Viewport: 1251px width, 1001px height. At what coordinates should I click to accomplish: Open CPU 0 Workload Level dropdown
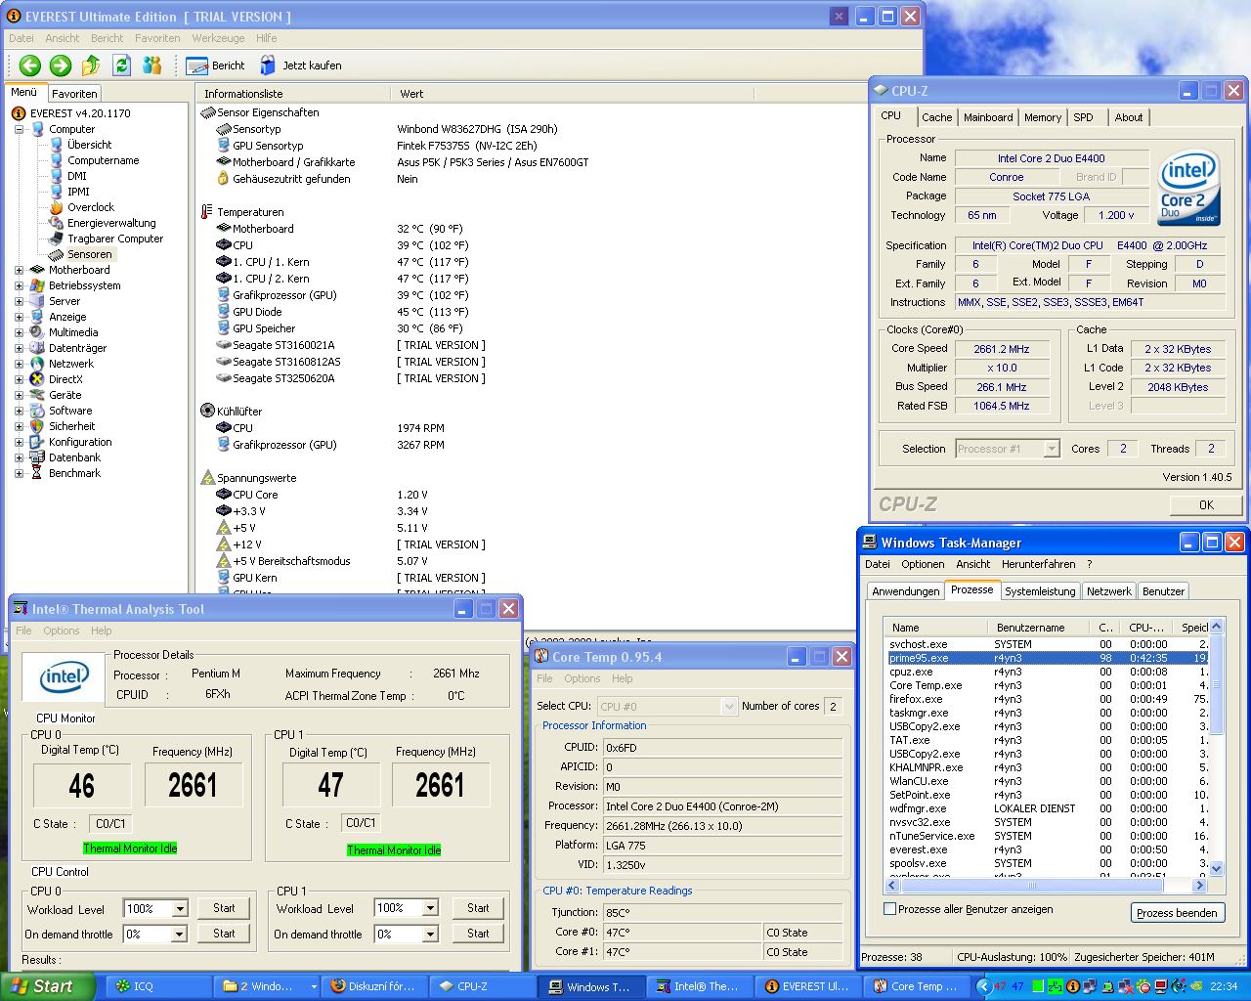click(180, 909)
